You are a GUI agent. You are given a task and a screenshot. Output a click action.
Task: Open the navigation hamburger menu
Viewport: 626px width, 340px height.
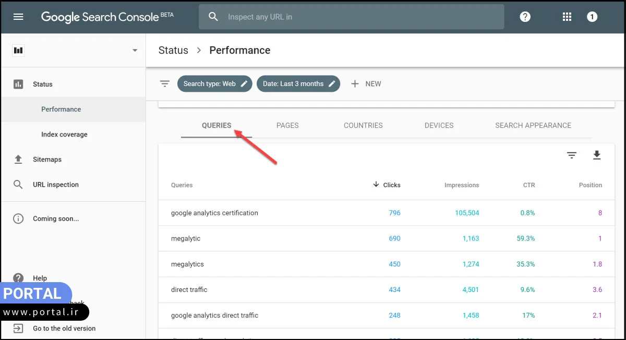coord(18,16)
